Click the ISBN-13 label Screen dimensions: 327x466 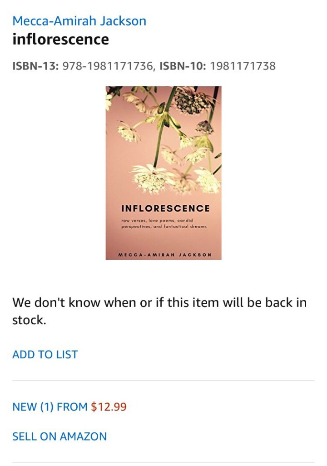35,66
